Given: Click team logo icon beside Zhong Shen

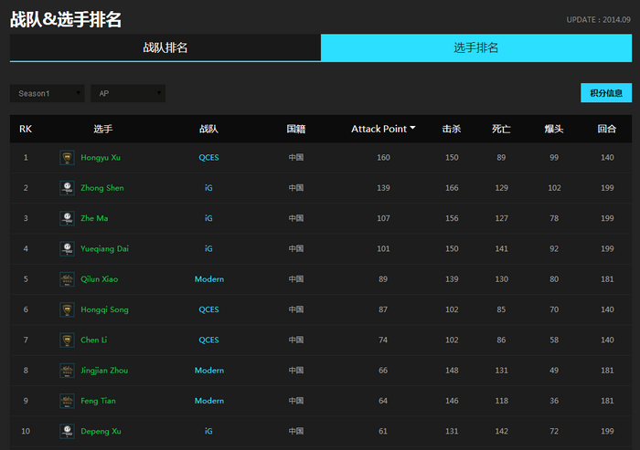Looking at the screenshot, I should (x=67, y=188).
